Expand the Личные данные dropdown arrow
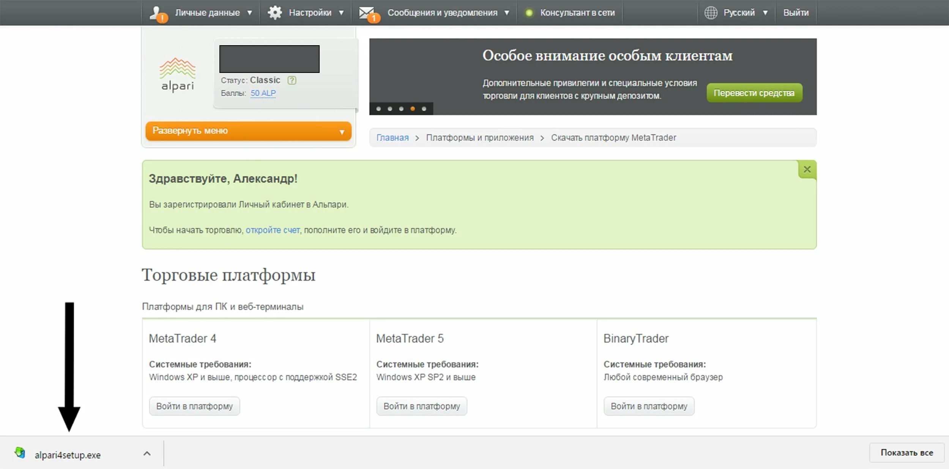 (x=249, y=13)
